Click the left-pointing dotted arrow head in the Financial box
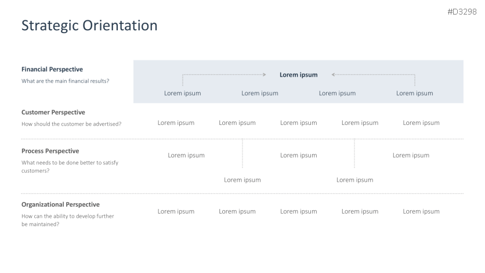 [334, 74]
